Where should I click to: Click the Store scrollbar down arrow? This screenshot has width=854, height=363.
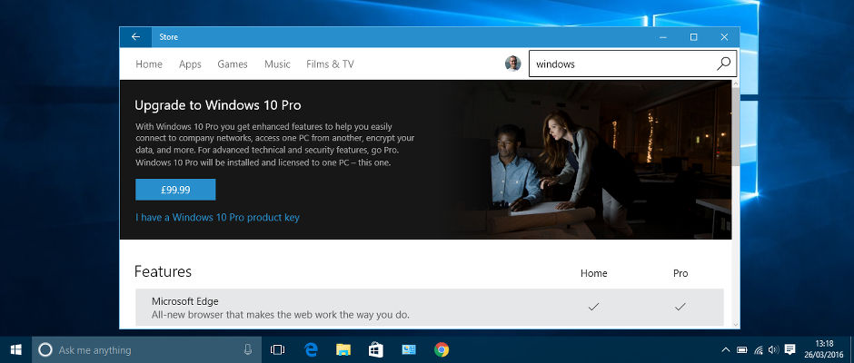click(736, 324)
